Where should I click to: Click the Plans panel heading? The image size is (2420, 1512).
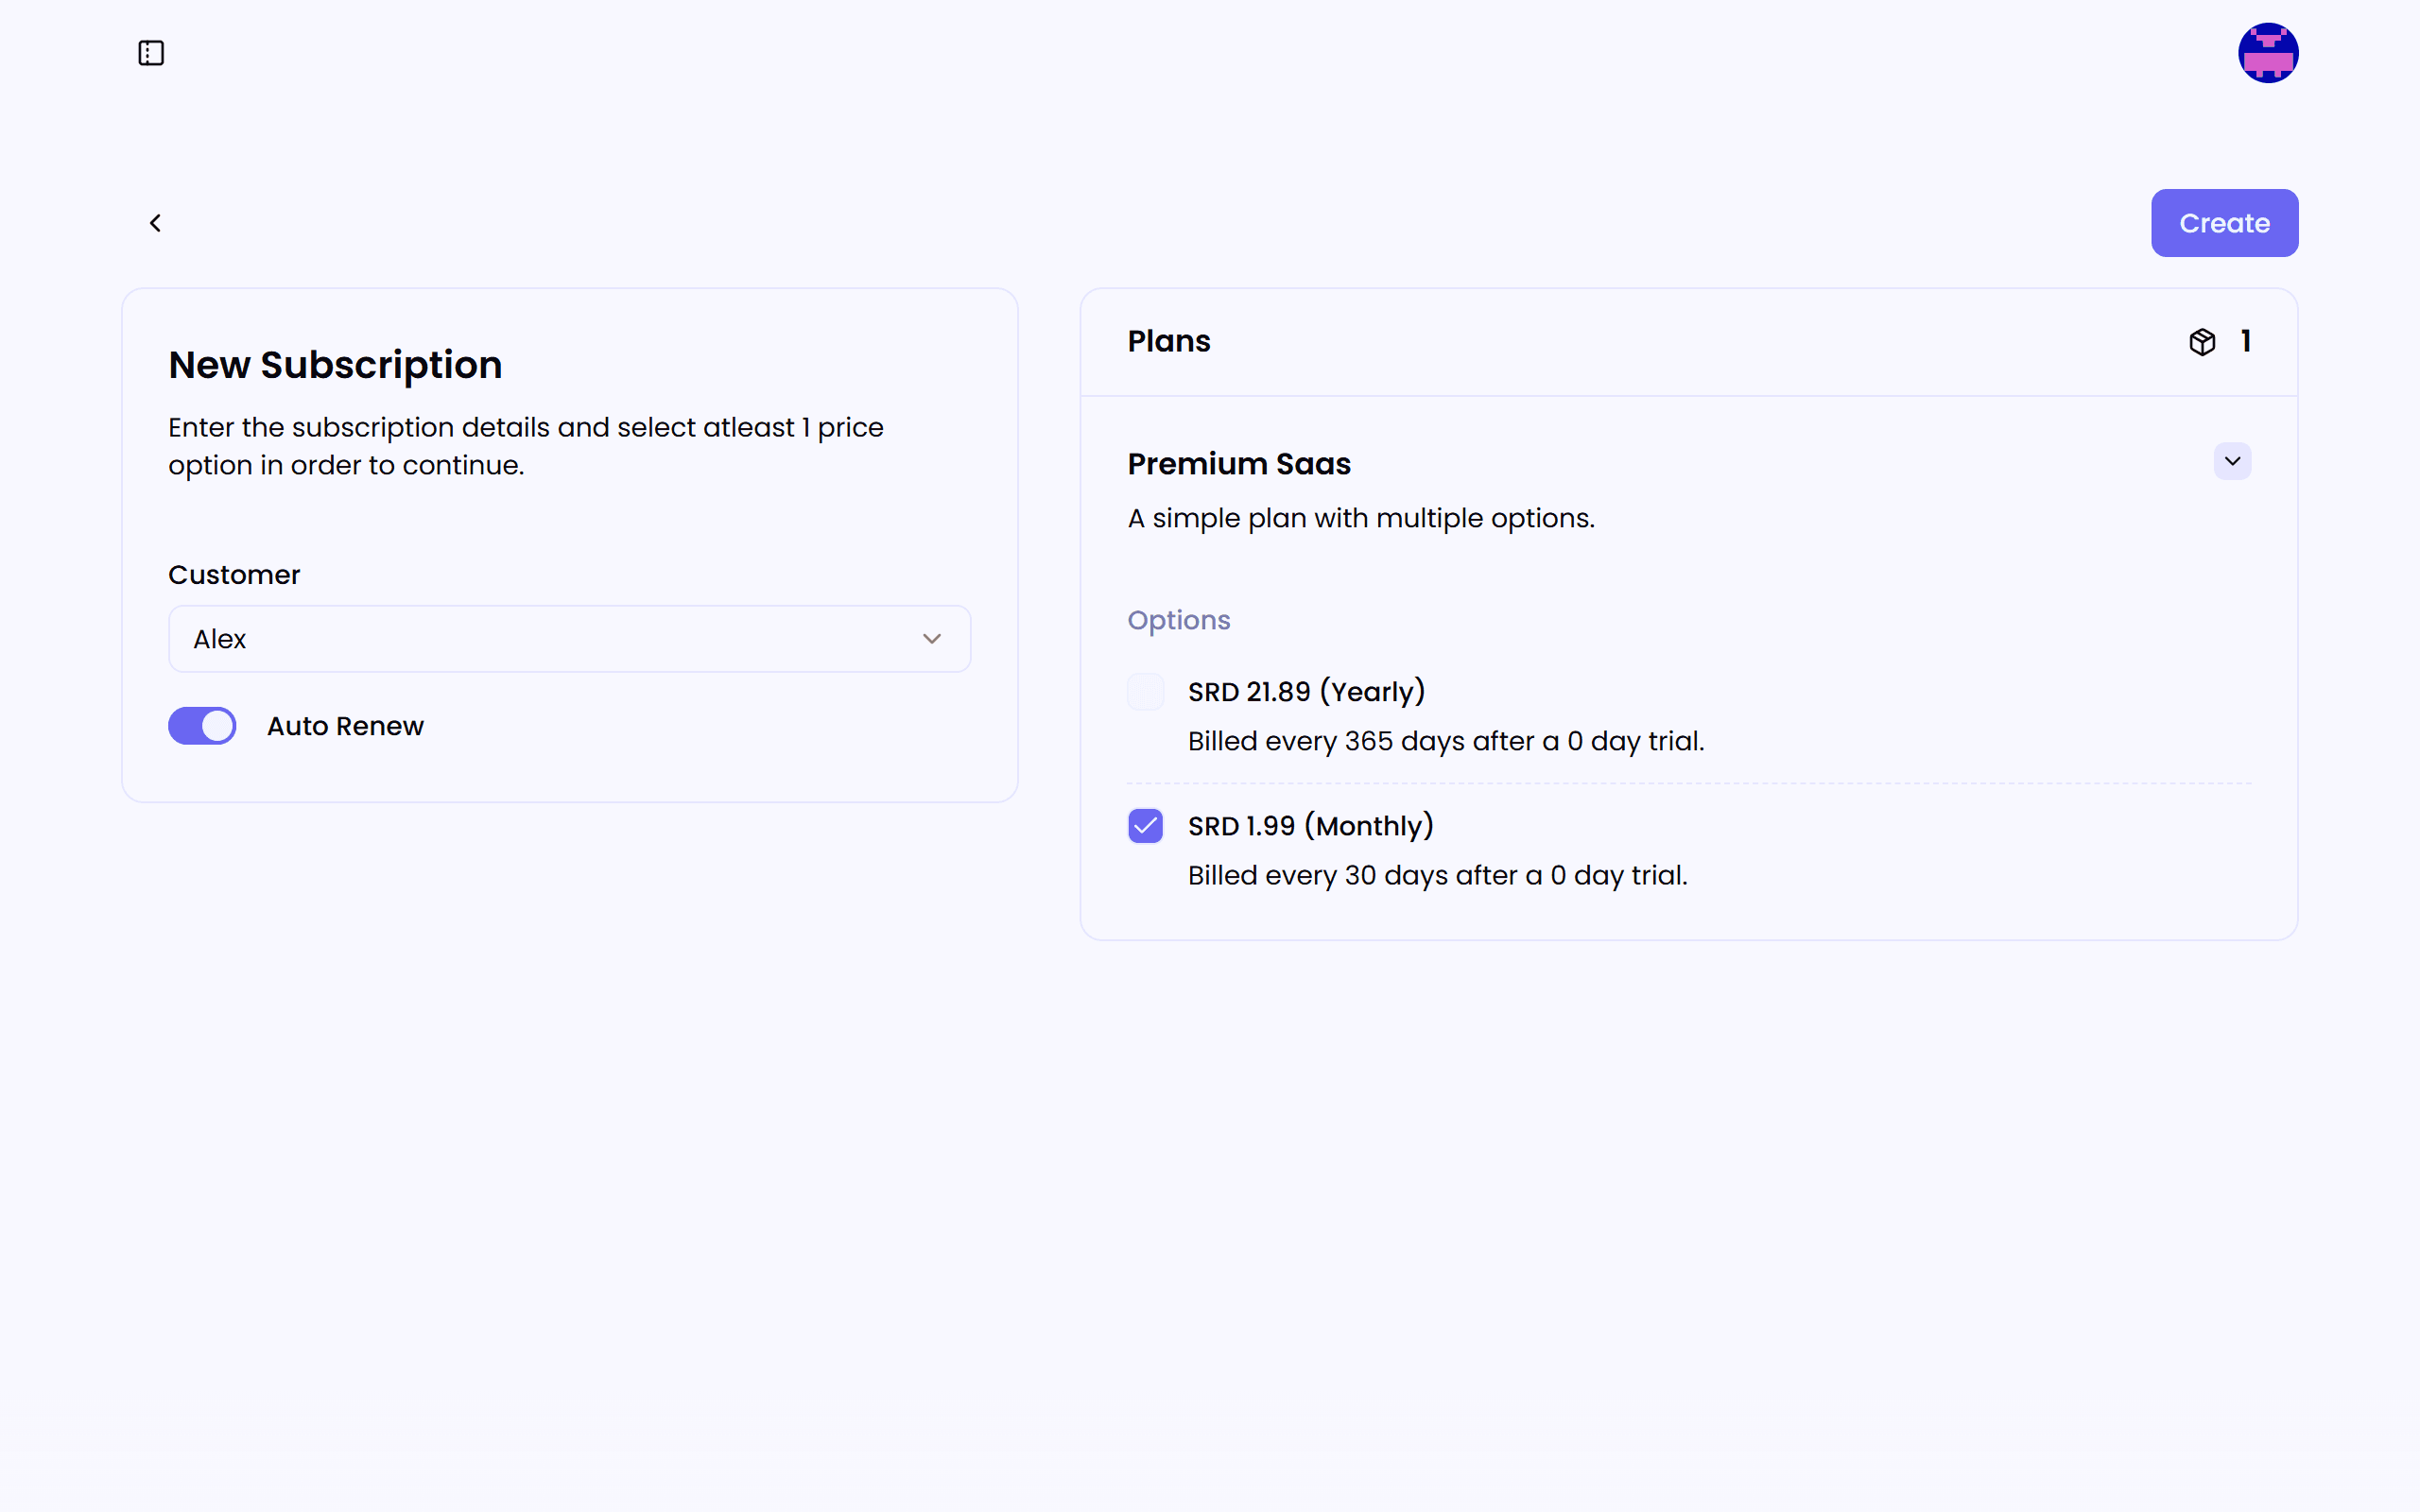pos(1168,342)
